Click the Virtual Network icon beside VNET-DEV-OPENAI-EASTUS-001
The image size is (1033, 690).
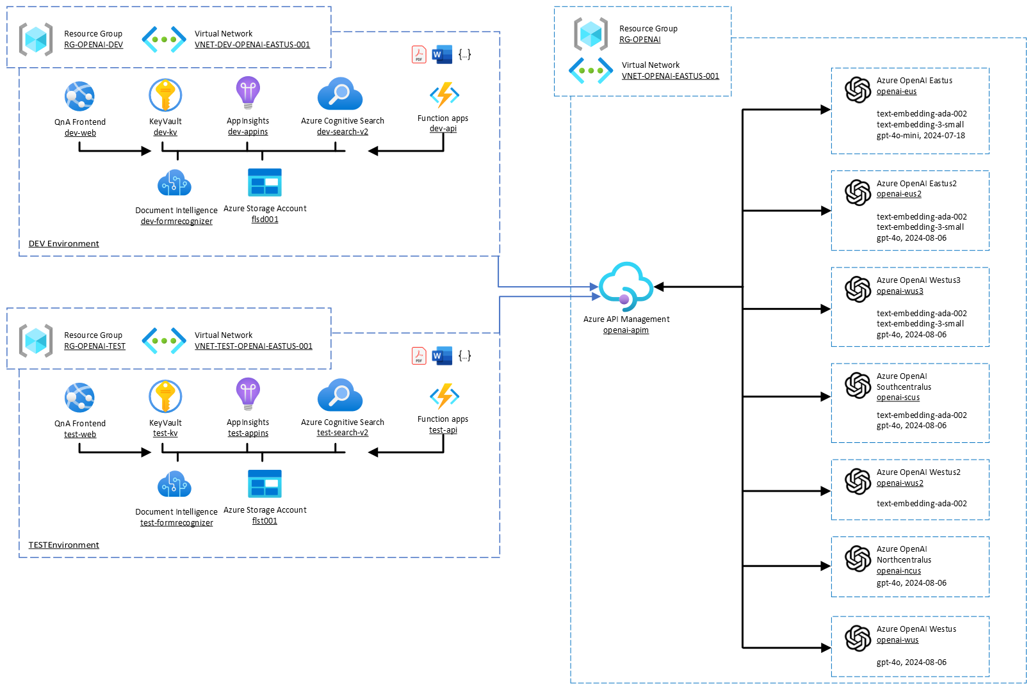164,39
